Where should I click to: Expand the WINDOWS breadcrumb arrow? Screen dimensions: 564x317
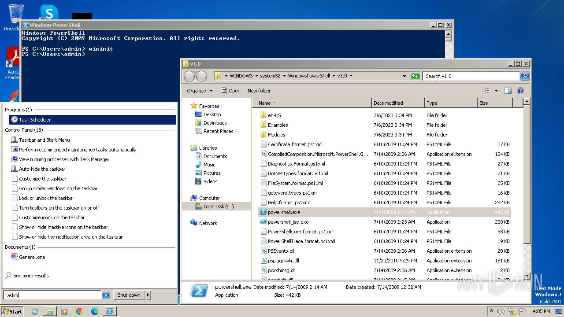coord(256,76)
